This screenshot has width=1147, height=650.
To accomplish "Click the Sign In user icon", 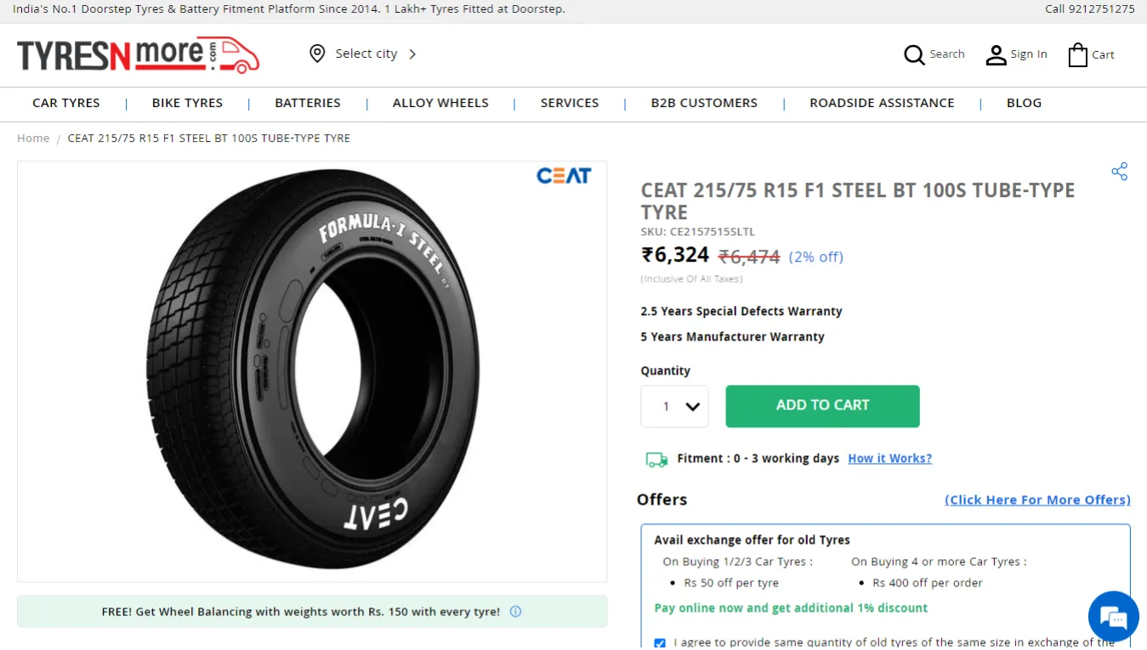I will pos(996,55).
